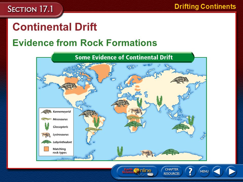Viewport: 243px width, 182px height.
Task: Advance to the next slide arrow
Action: pyautogui.click(x=231, y=171)
